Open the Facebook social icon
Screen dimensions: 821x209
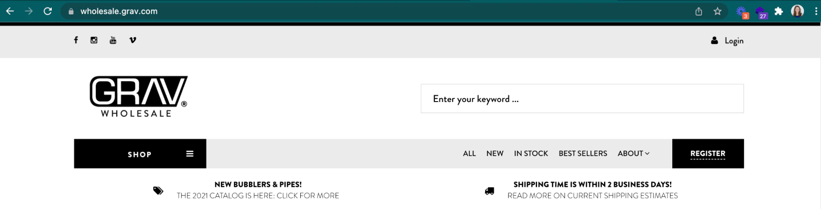click(76, 40)
